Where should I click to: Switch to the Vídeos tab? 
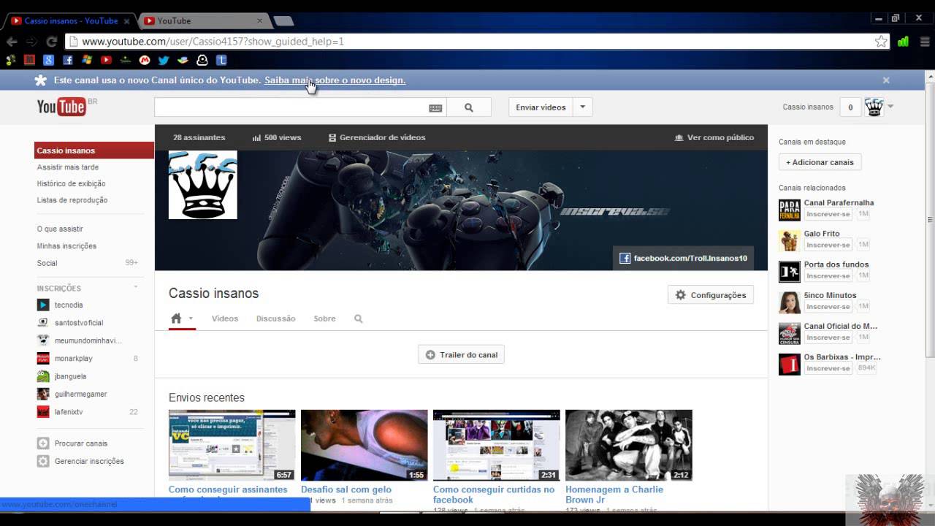225,319
